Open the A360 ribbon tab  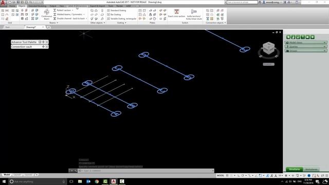[x=129, y=6]
